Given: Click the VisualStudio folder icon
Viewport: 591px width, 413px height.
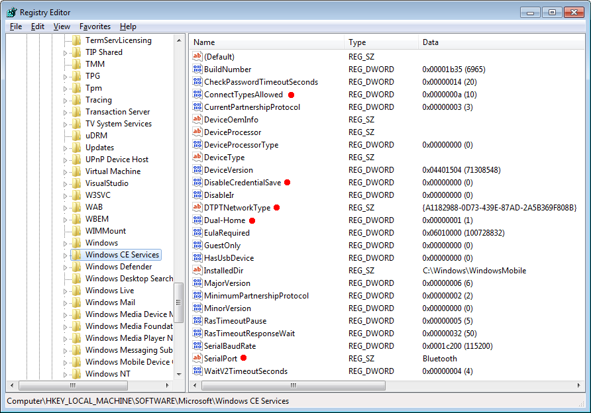Looking at the screenshot, I should coord(76,183).
